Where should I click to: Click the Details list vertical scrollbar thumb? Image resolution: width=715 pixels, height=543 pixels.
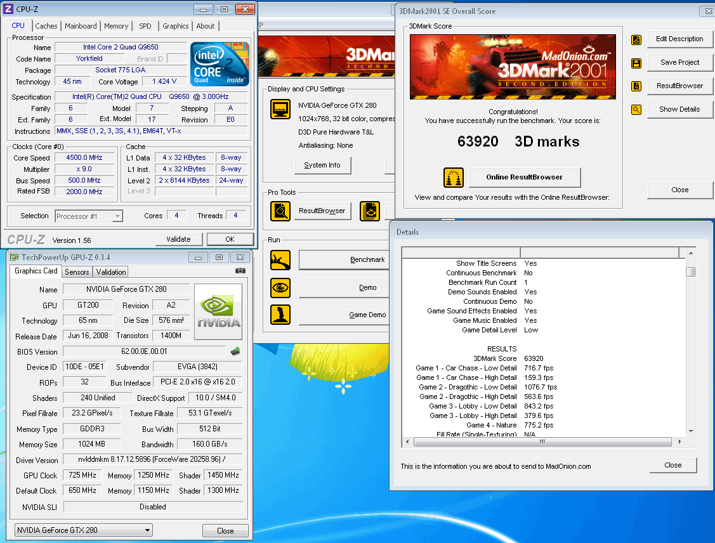[x=691, y=271]
